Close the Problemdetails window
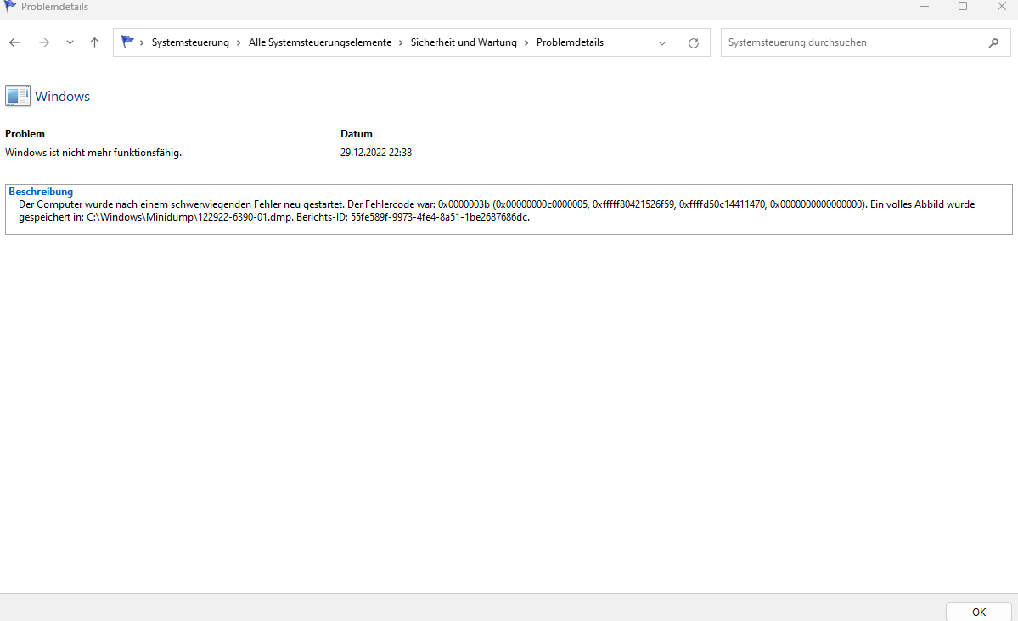Image resolution: width=1018 pixels, height=621 pixels. pyautogui.click(x=1001, y=7)
